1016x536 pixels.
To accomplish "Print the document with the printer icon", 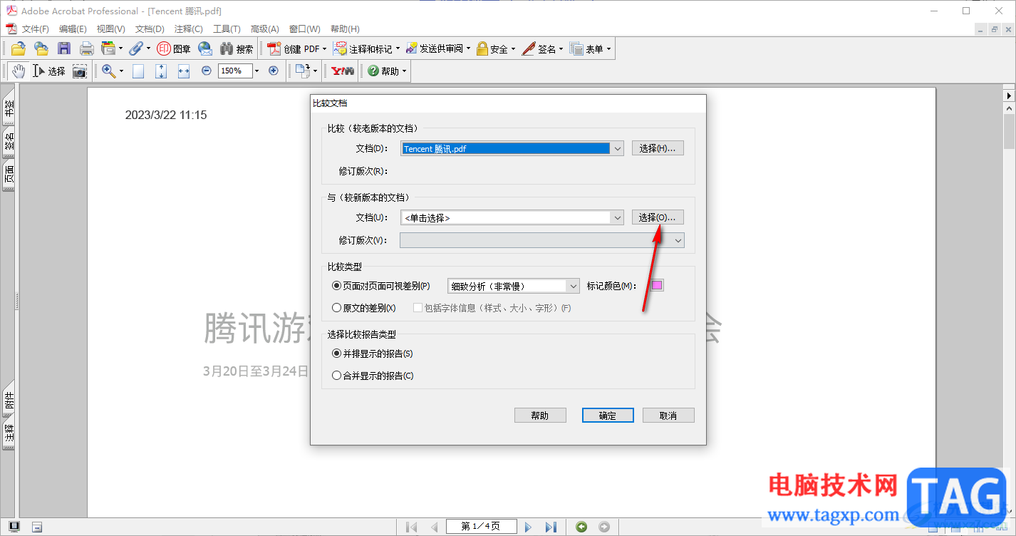I will pos(87,48).
